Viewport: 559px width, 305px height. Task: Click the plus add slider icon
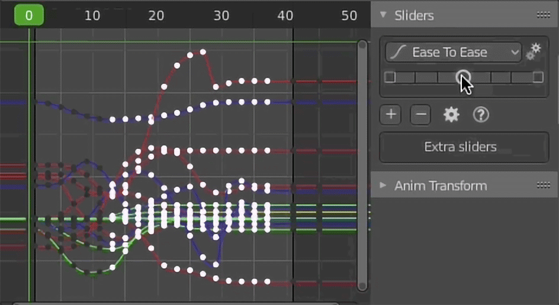pos(391,115)
